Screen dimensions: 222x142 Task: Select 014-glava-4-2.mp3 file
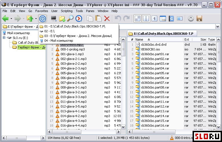tap(73, 116)
